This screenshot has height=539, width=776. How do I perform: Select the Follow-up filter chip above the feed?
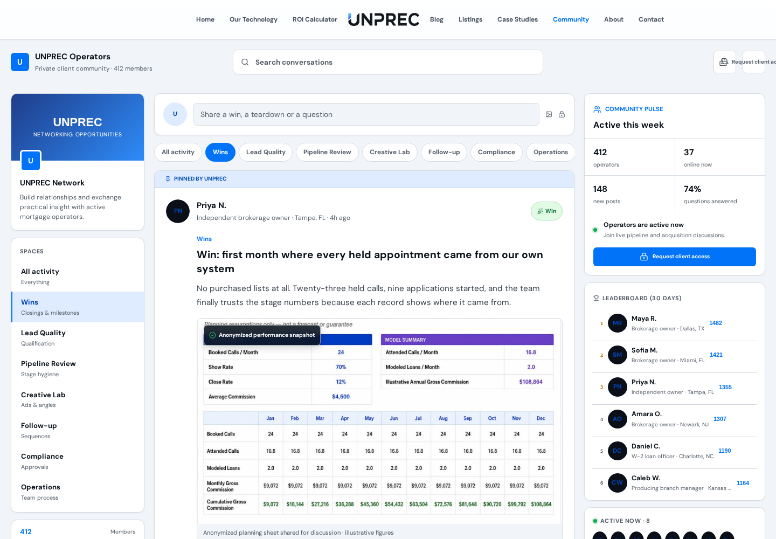point(444,153)
